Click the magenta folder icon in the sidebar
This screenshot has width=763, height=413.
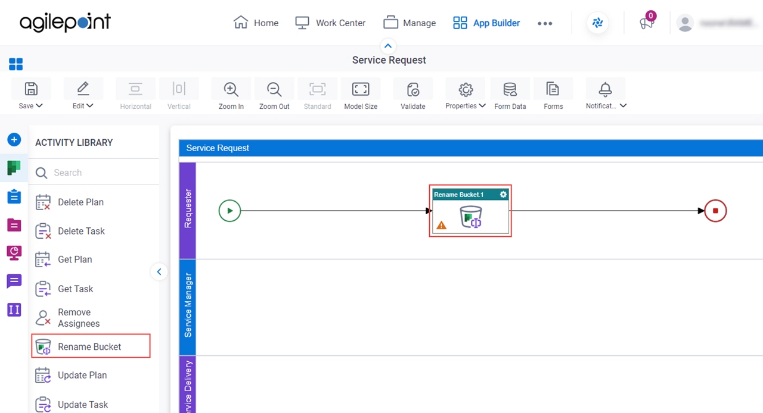point(14,225)
